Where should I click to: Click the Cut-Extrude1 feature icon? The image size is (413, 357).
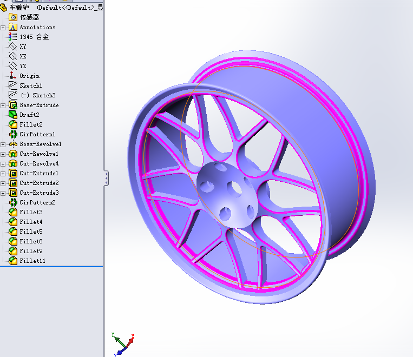pyautogui.click(x=13, y=173)
